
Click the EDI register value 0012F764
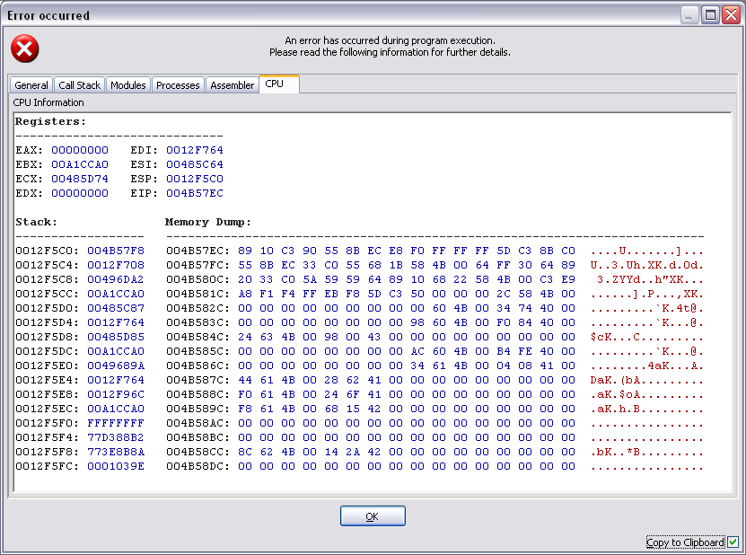click(x=195, y=150)
